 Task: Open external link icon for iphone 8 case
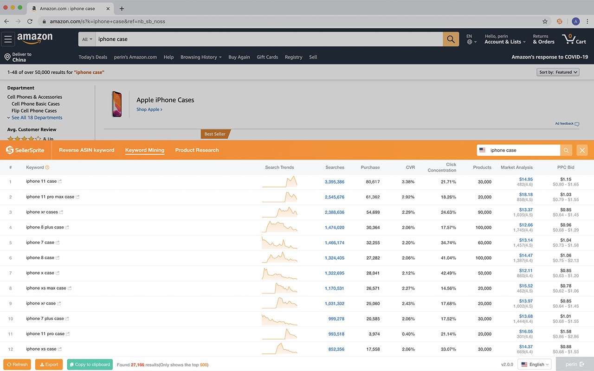[x=58, y=258]
